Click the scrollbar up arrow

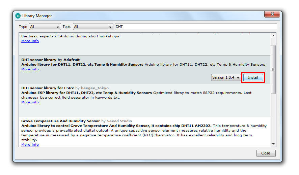(273, 36)
